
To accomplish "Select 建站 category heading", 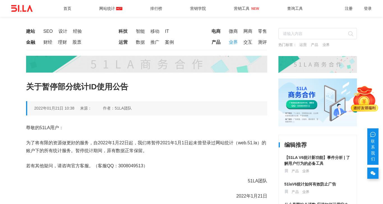I will [31, 31].
